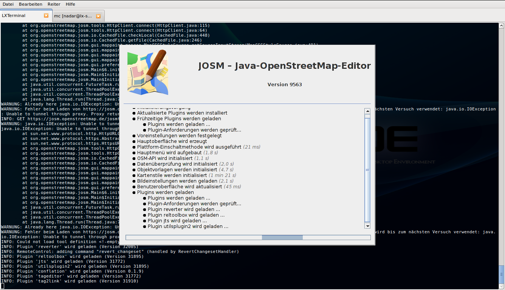Screen dimensions: 505x290
Task: Click the JOSM loading progress bar
Action: (248, 237)
